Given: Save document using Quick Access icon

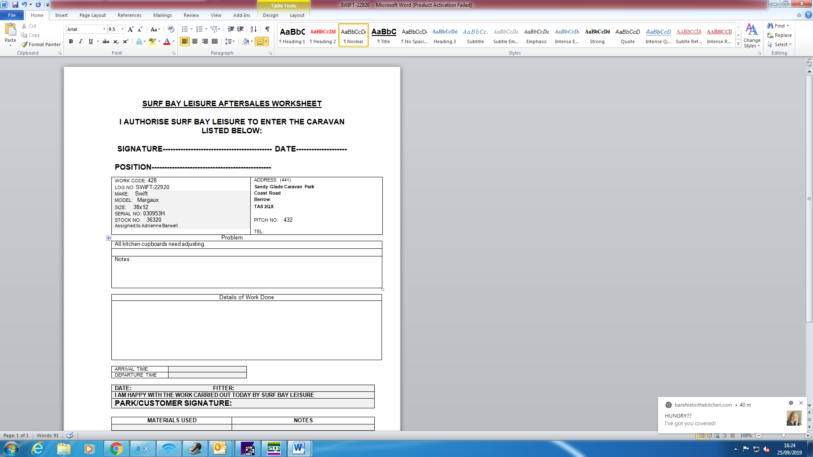Looking at the screenshot, I should (x=15, y=5).
